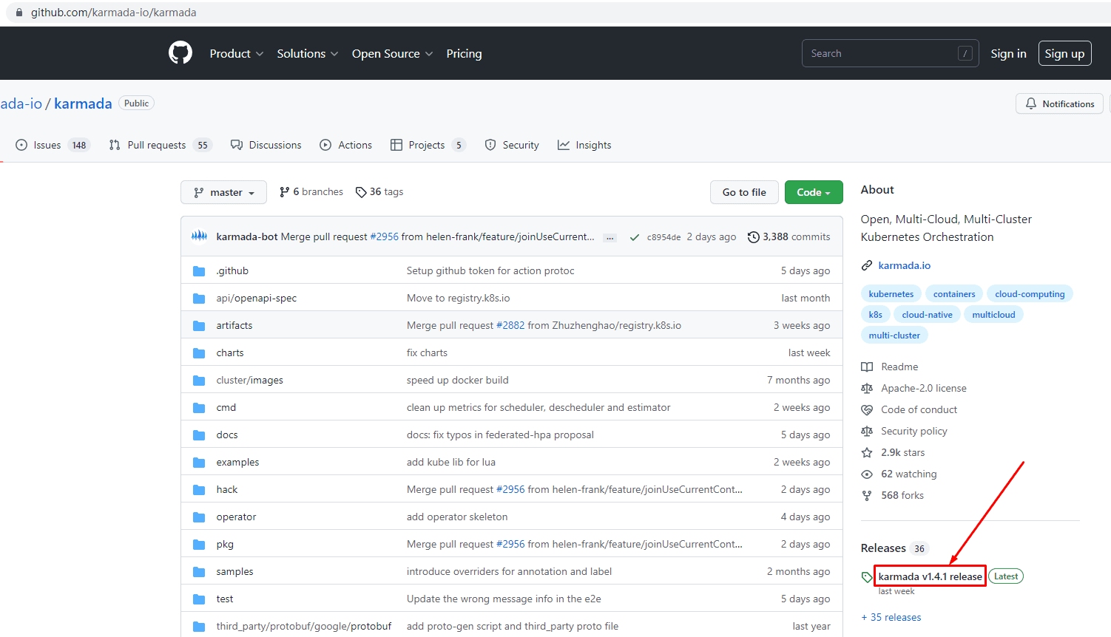This screenshot has height=637, width=1111.
Task: Open folder icon for examples
Action: [199, 463]
